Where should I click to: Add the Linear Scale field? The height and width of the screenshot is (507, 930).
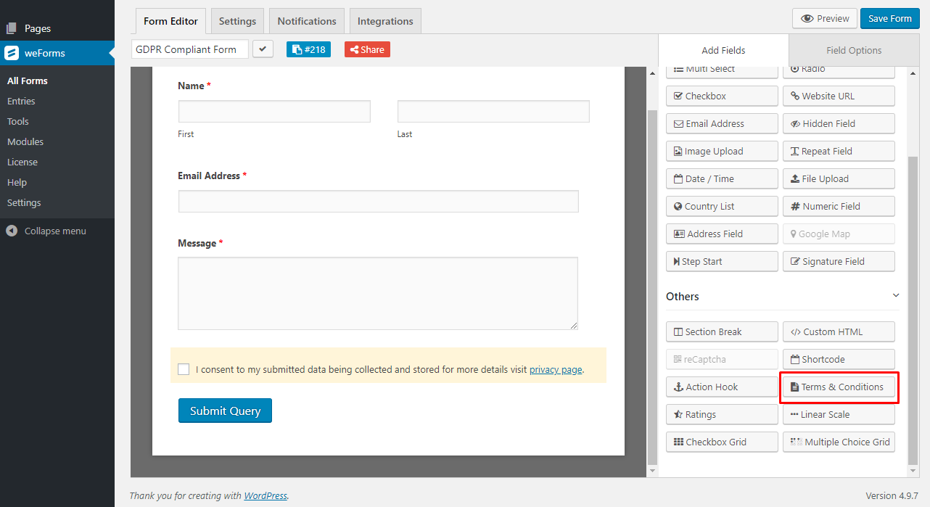839,414
